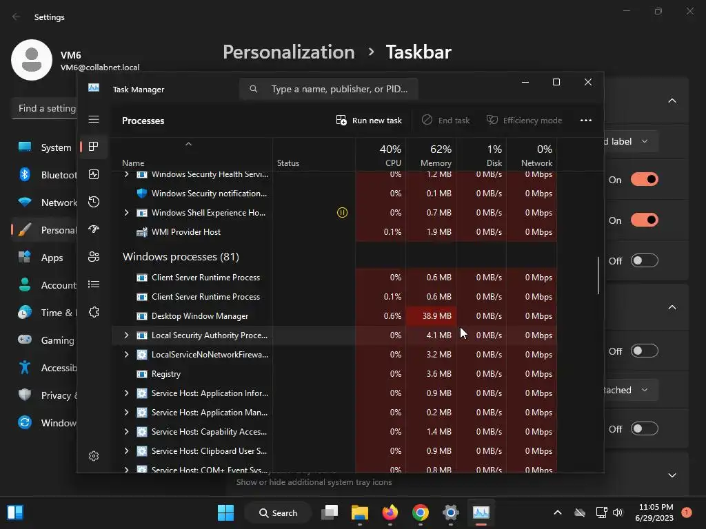Sort processes by Memory column header

click(x=431, y=155)
